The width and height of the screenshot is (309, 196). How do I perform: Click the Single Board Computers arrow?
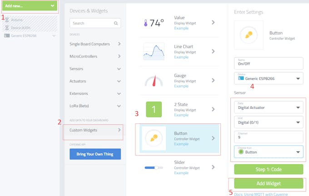pos(119,44)
